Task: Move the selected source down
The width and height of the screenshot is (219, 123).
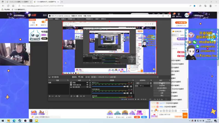Action: 84,96
